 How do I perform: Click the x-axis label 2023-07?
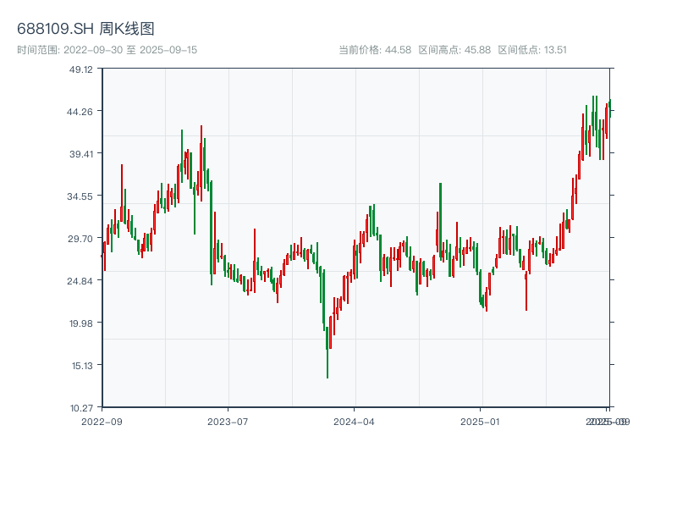point(228,422)
